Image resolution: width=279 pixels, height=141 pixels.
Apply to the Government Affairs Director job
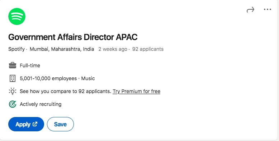pyautogui.click(x=26, y=124)
